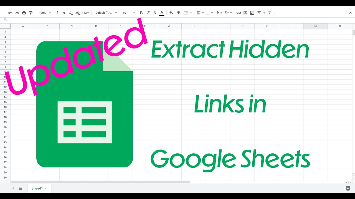
Task: Redo the last action
Action: [x=17, y=13]
